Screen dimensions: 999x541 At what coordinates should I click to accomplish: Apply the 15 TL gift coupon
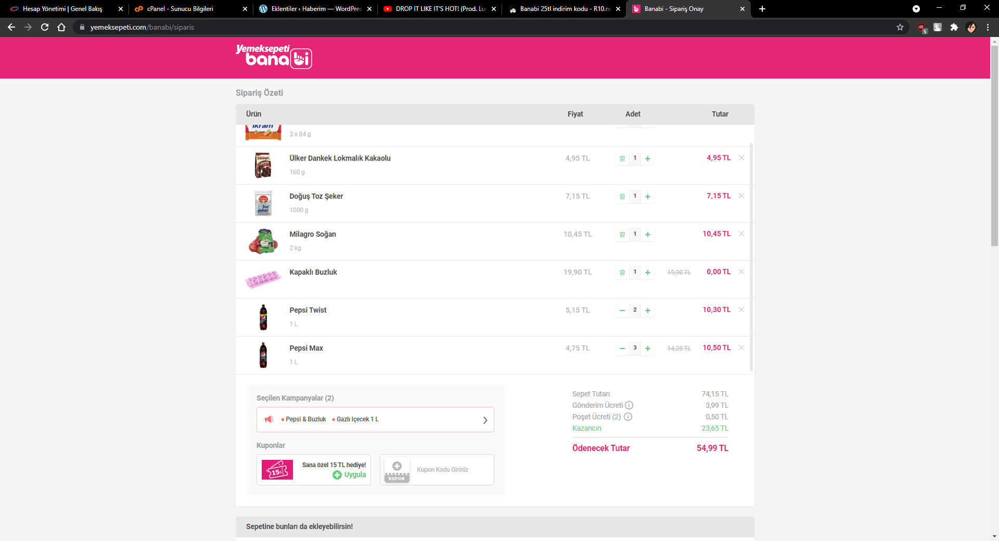[350, 474]
